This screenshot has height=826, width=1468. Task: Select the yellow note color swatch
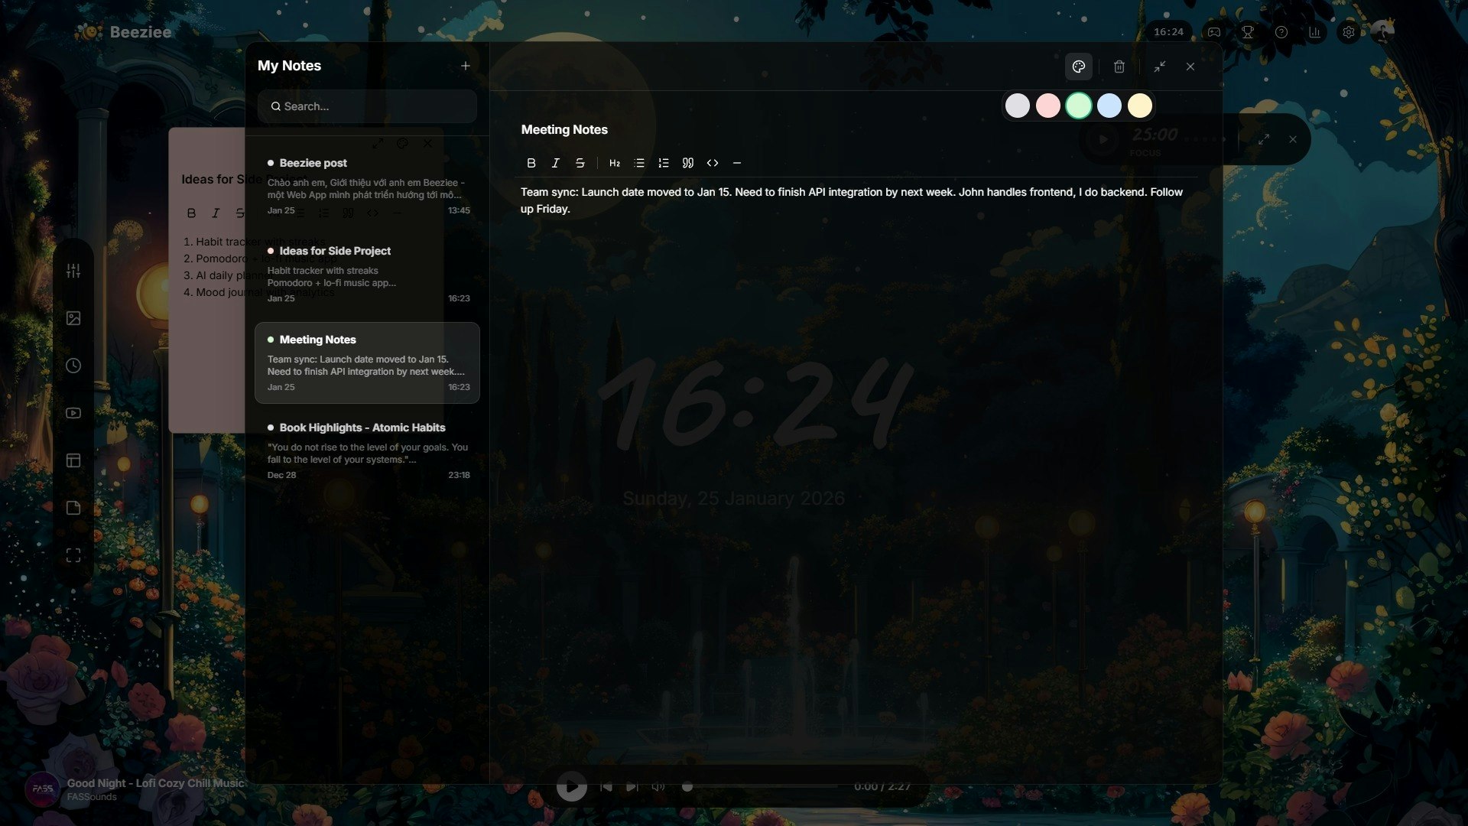[x=1140, y=106]
